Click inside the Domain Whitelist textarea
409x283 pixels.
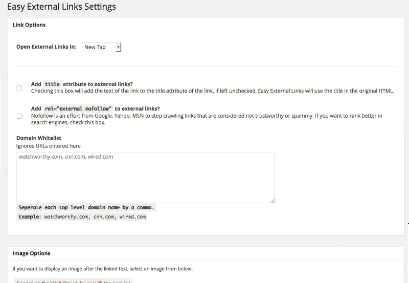(146, 178)
